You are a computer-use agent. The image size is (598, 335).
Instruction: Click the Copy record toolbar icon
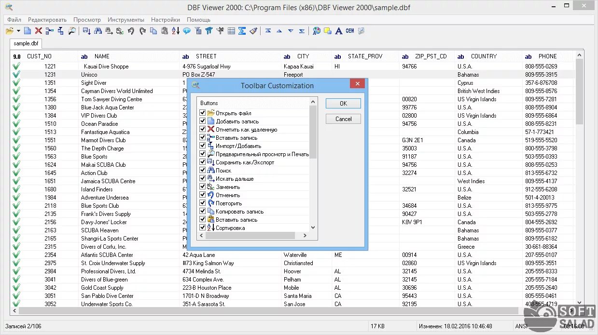coord(153,31)
